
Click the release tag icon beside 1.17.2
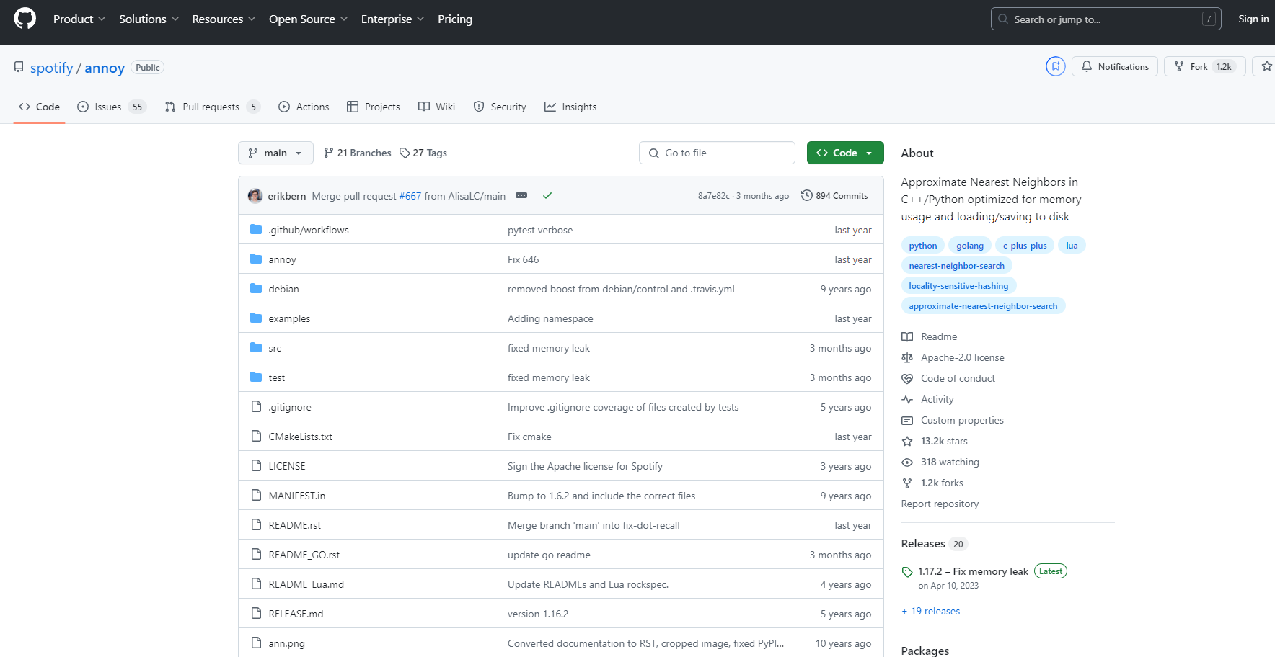click(907, 572)
